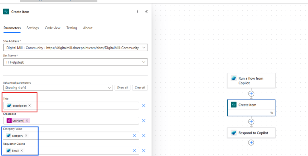Click inside the CreatedAt input field
The height and width of the screenshot is (156, 308).
pyautogui.click(x=71, y=121)
